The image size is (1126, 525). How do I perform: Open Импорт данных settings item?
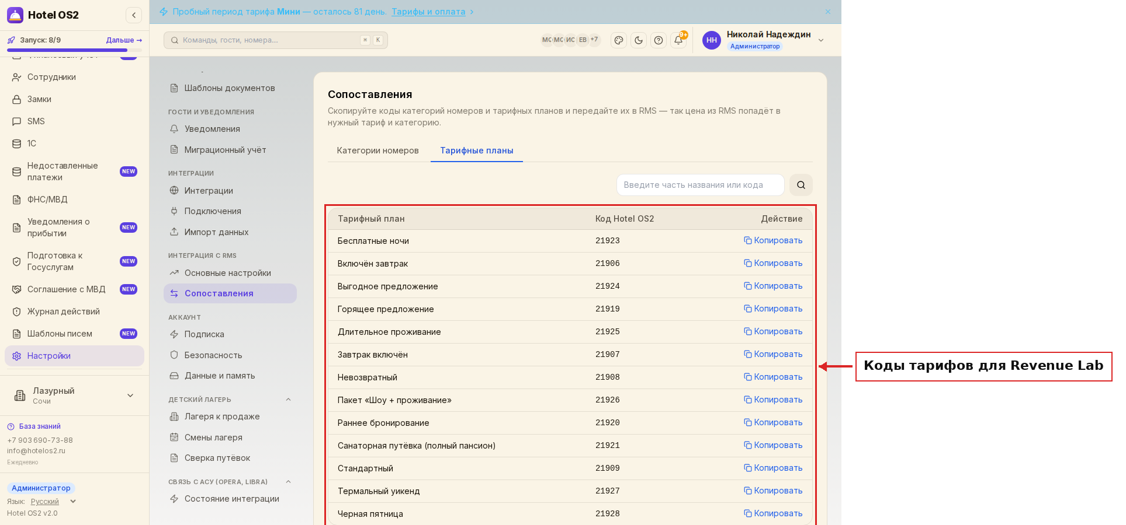[230, 232]
